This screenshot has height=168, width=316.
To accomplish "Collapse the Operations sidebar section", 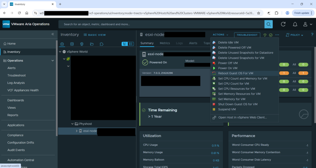I will tap(52, 61).
